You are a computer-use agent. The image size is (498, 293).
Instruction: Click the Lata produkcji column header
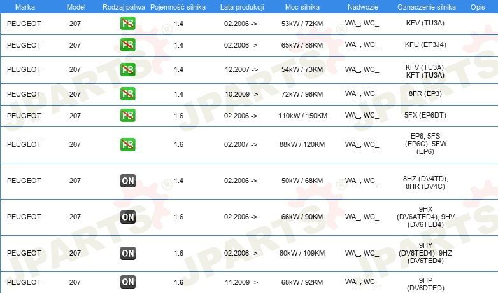point(242,7)
